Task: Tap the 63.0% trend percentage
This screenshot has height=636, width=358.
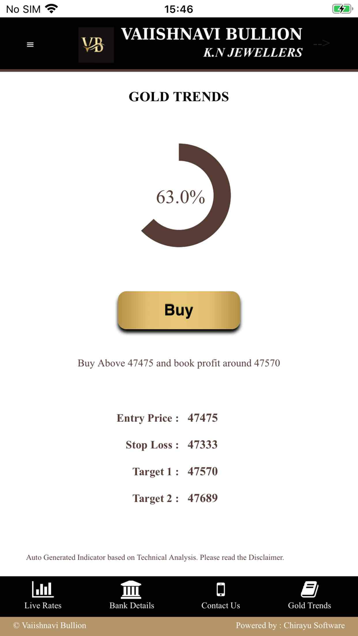Action: 181,197
